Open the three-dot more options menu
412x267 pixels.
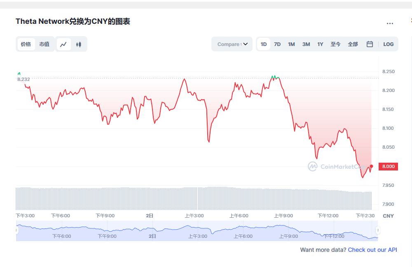pos(390,23)
